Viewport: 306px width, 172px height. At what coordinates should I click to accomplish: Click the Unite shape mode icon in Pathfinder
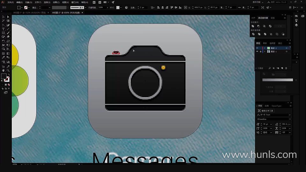pos(253,26)
